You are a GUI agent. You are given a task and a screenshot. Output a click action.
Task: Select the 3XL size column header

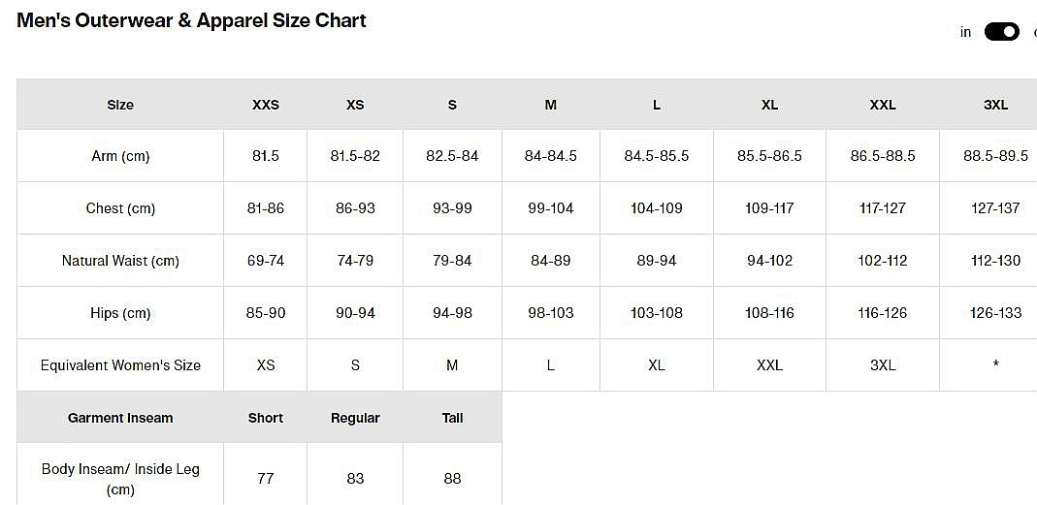click(995, 105)
